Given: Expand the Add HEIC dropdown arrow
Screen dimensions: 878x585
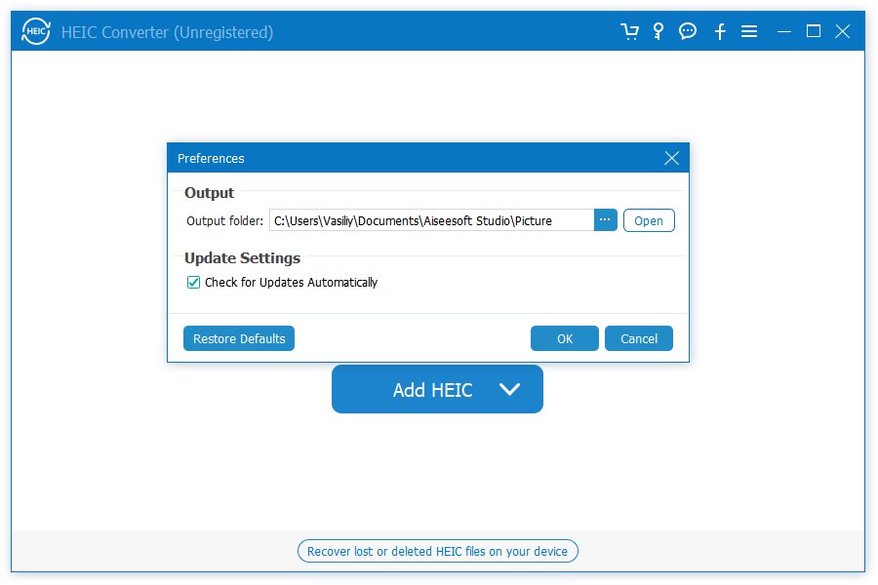Looking at the screenshot, I should (x=509, y=389).
